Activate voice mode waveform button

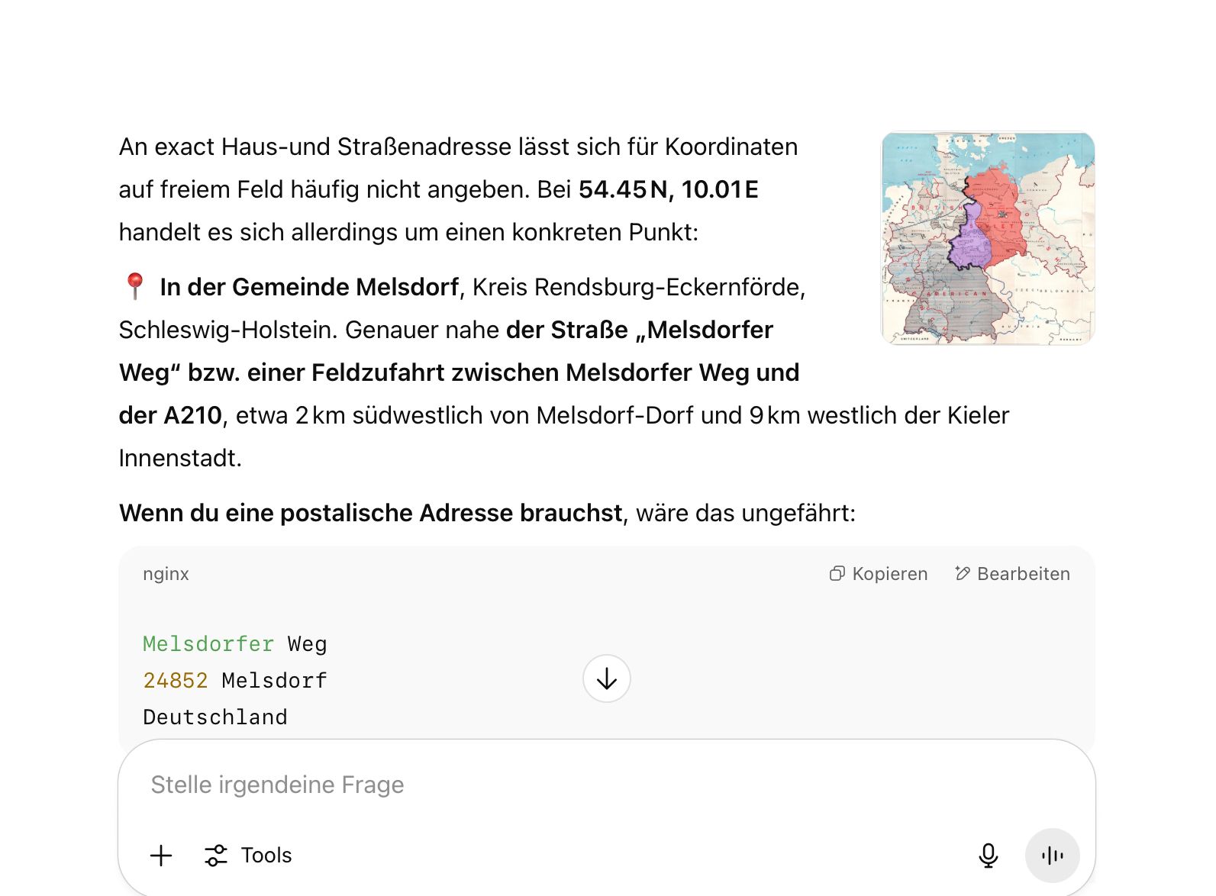pos(1052,856)
